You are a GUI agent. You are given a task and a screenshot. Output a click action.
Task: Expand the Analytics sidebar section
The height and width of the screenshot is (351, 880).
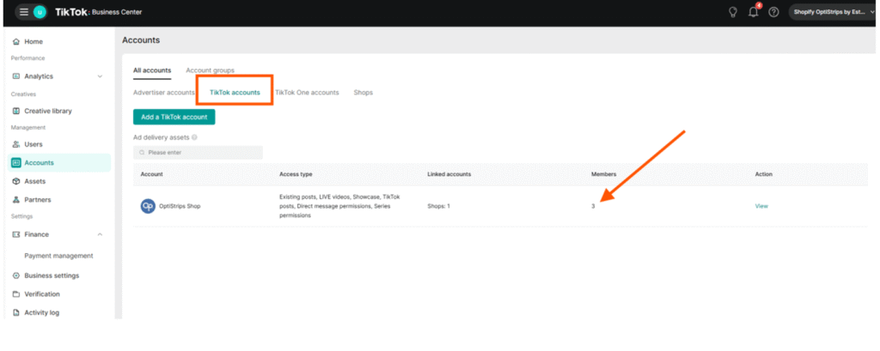point(100,76)
